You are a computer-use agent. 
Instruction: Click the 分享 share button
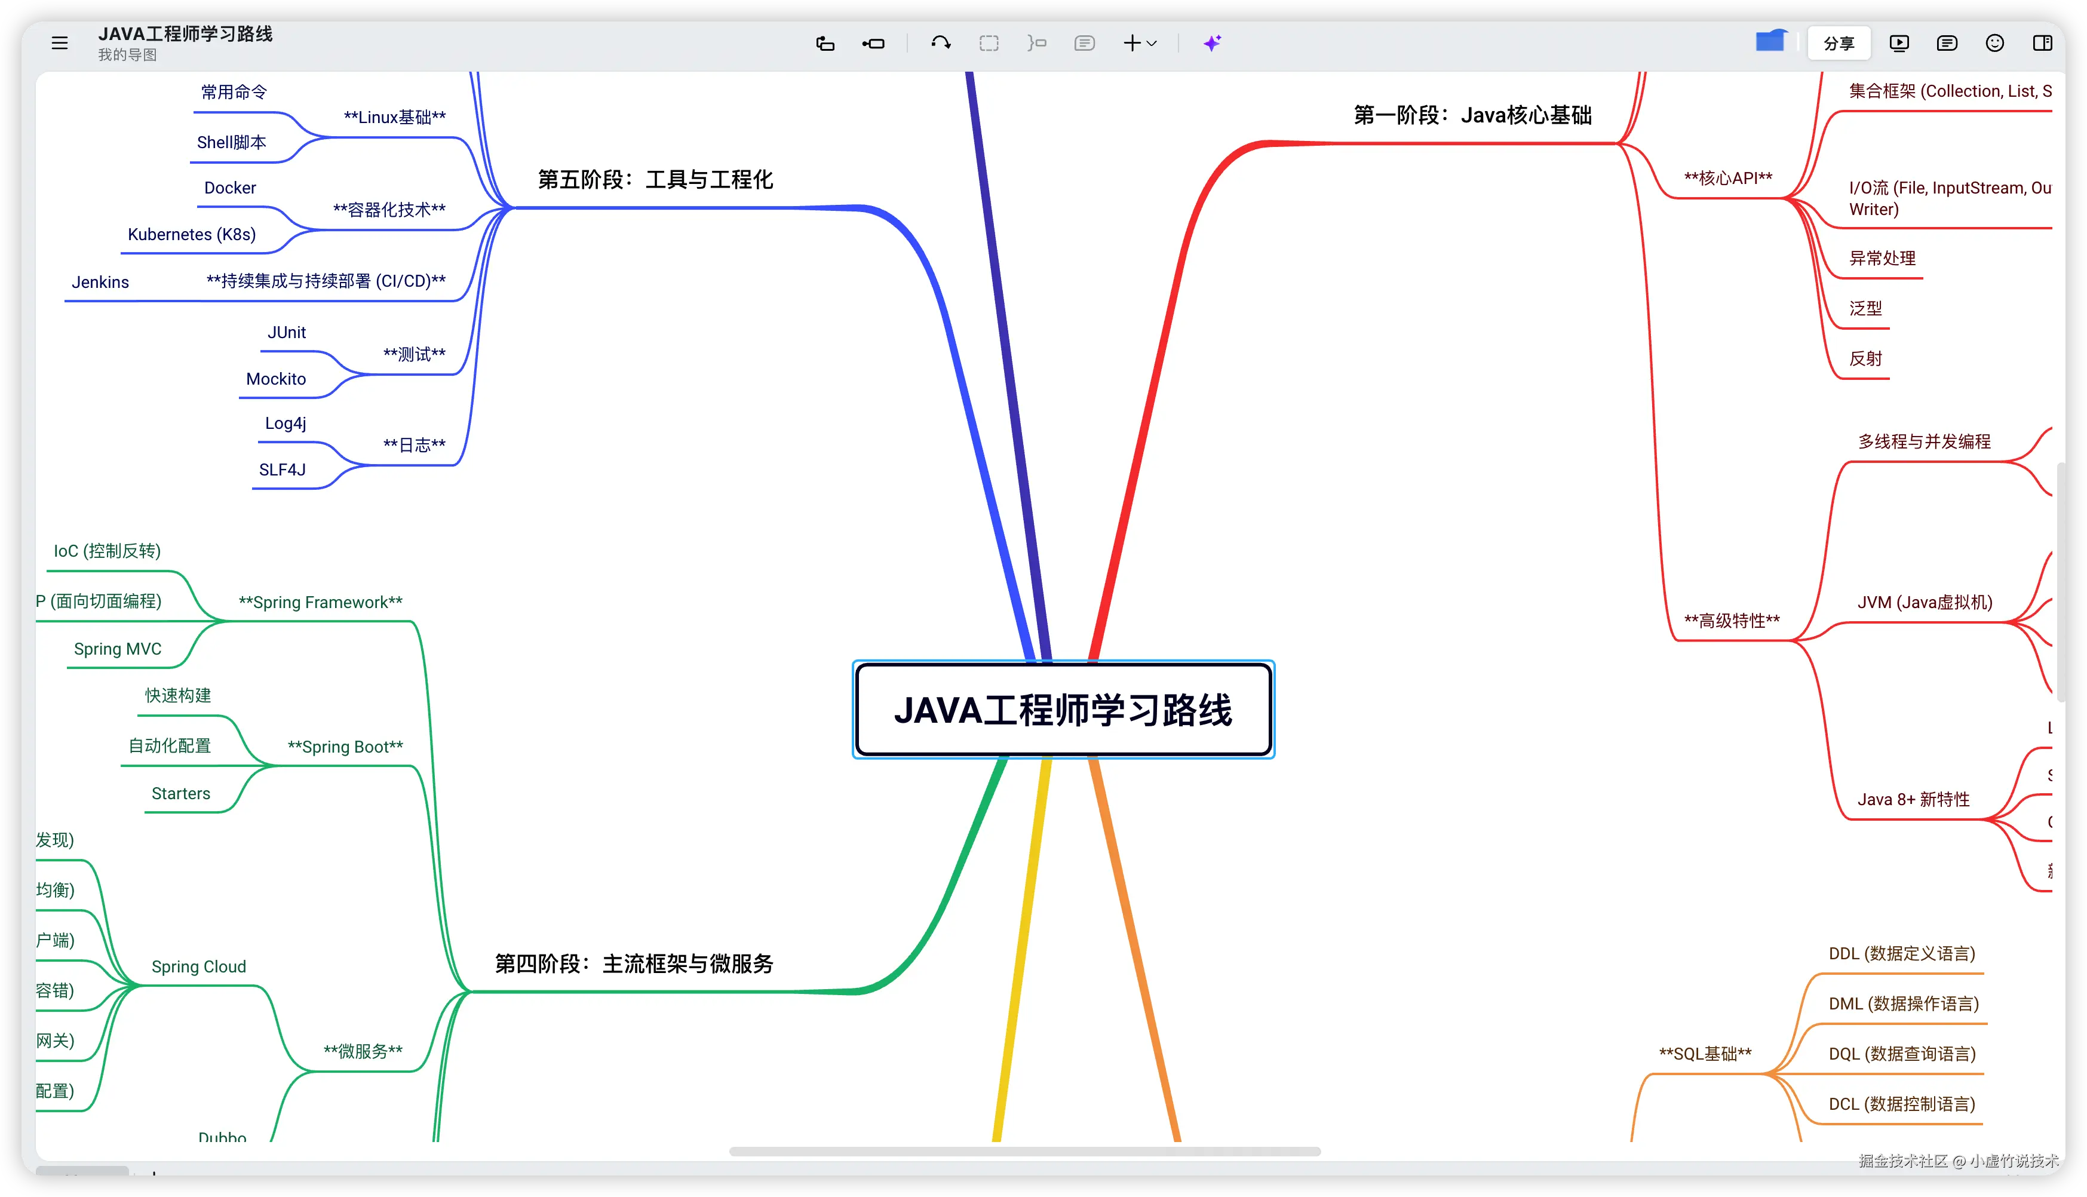tap(1839, 43)
